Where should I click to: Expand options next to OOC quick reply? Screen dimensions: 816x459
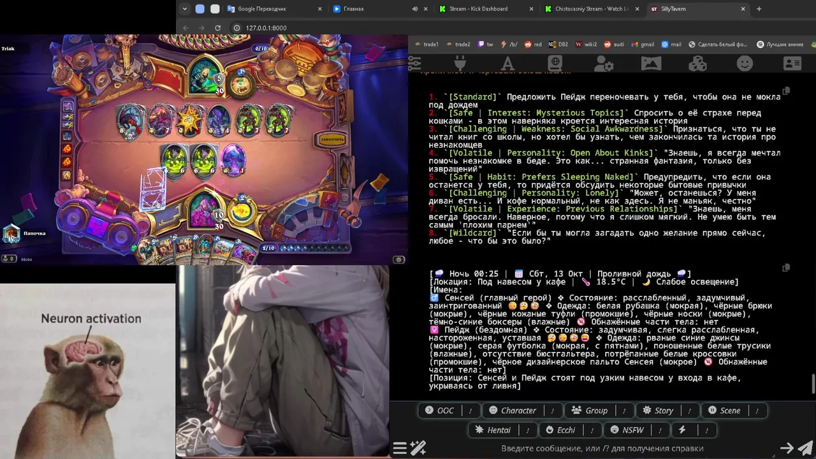point(470,411)
